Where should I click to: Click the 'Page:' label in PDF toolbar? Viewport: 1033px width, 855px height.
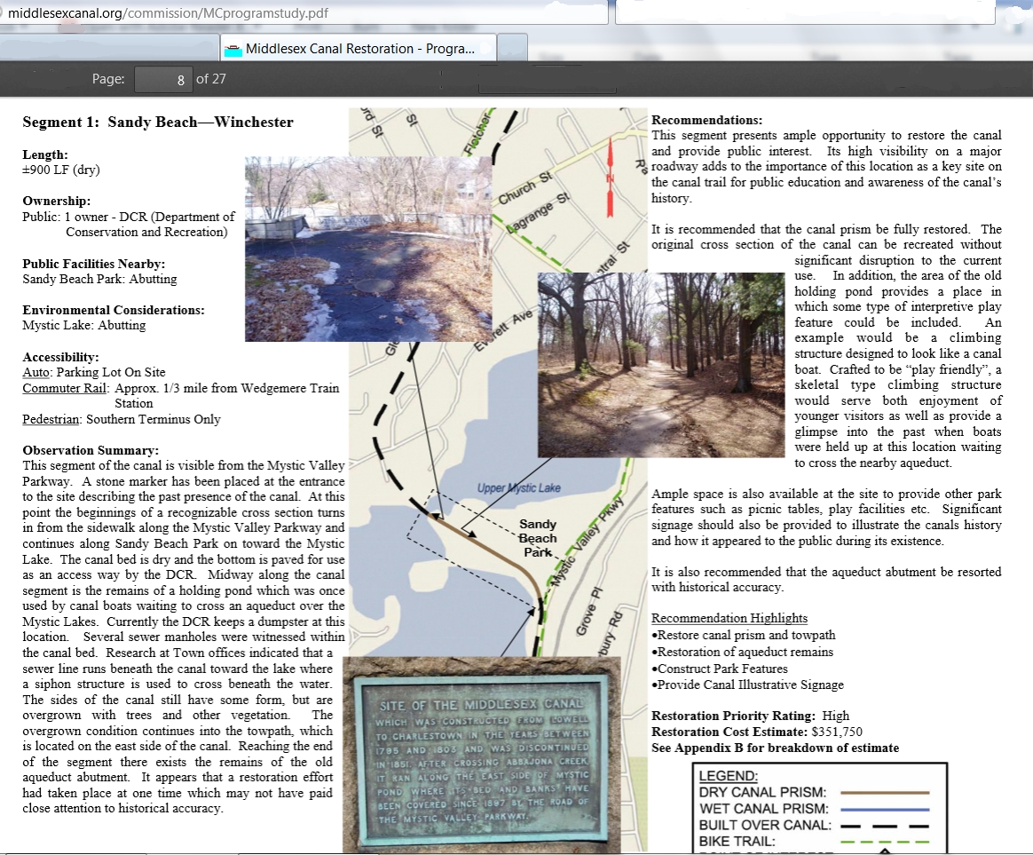(108, 79)
